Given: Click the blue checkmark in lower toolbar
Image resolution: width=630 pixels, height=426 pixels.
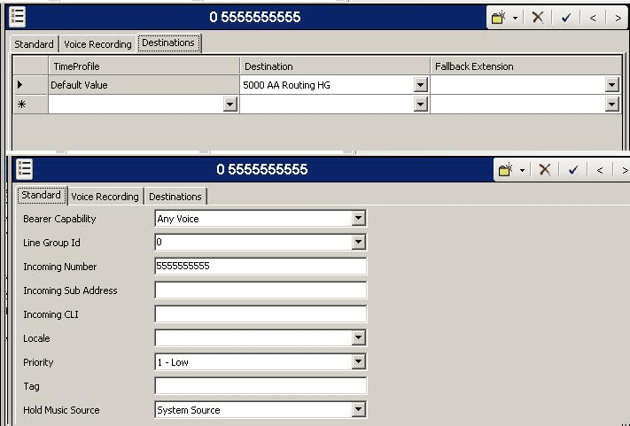Looking at the screenshot, I should (573, 170).
